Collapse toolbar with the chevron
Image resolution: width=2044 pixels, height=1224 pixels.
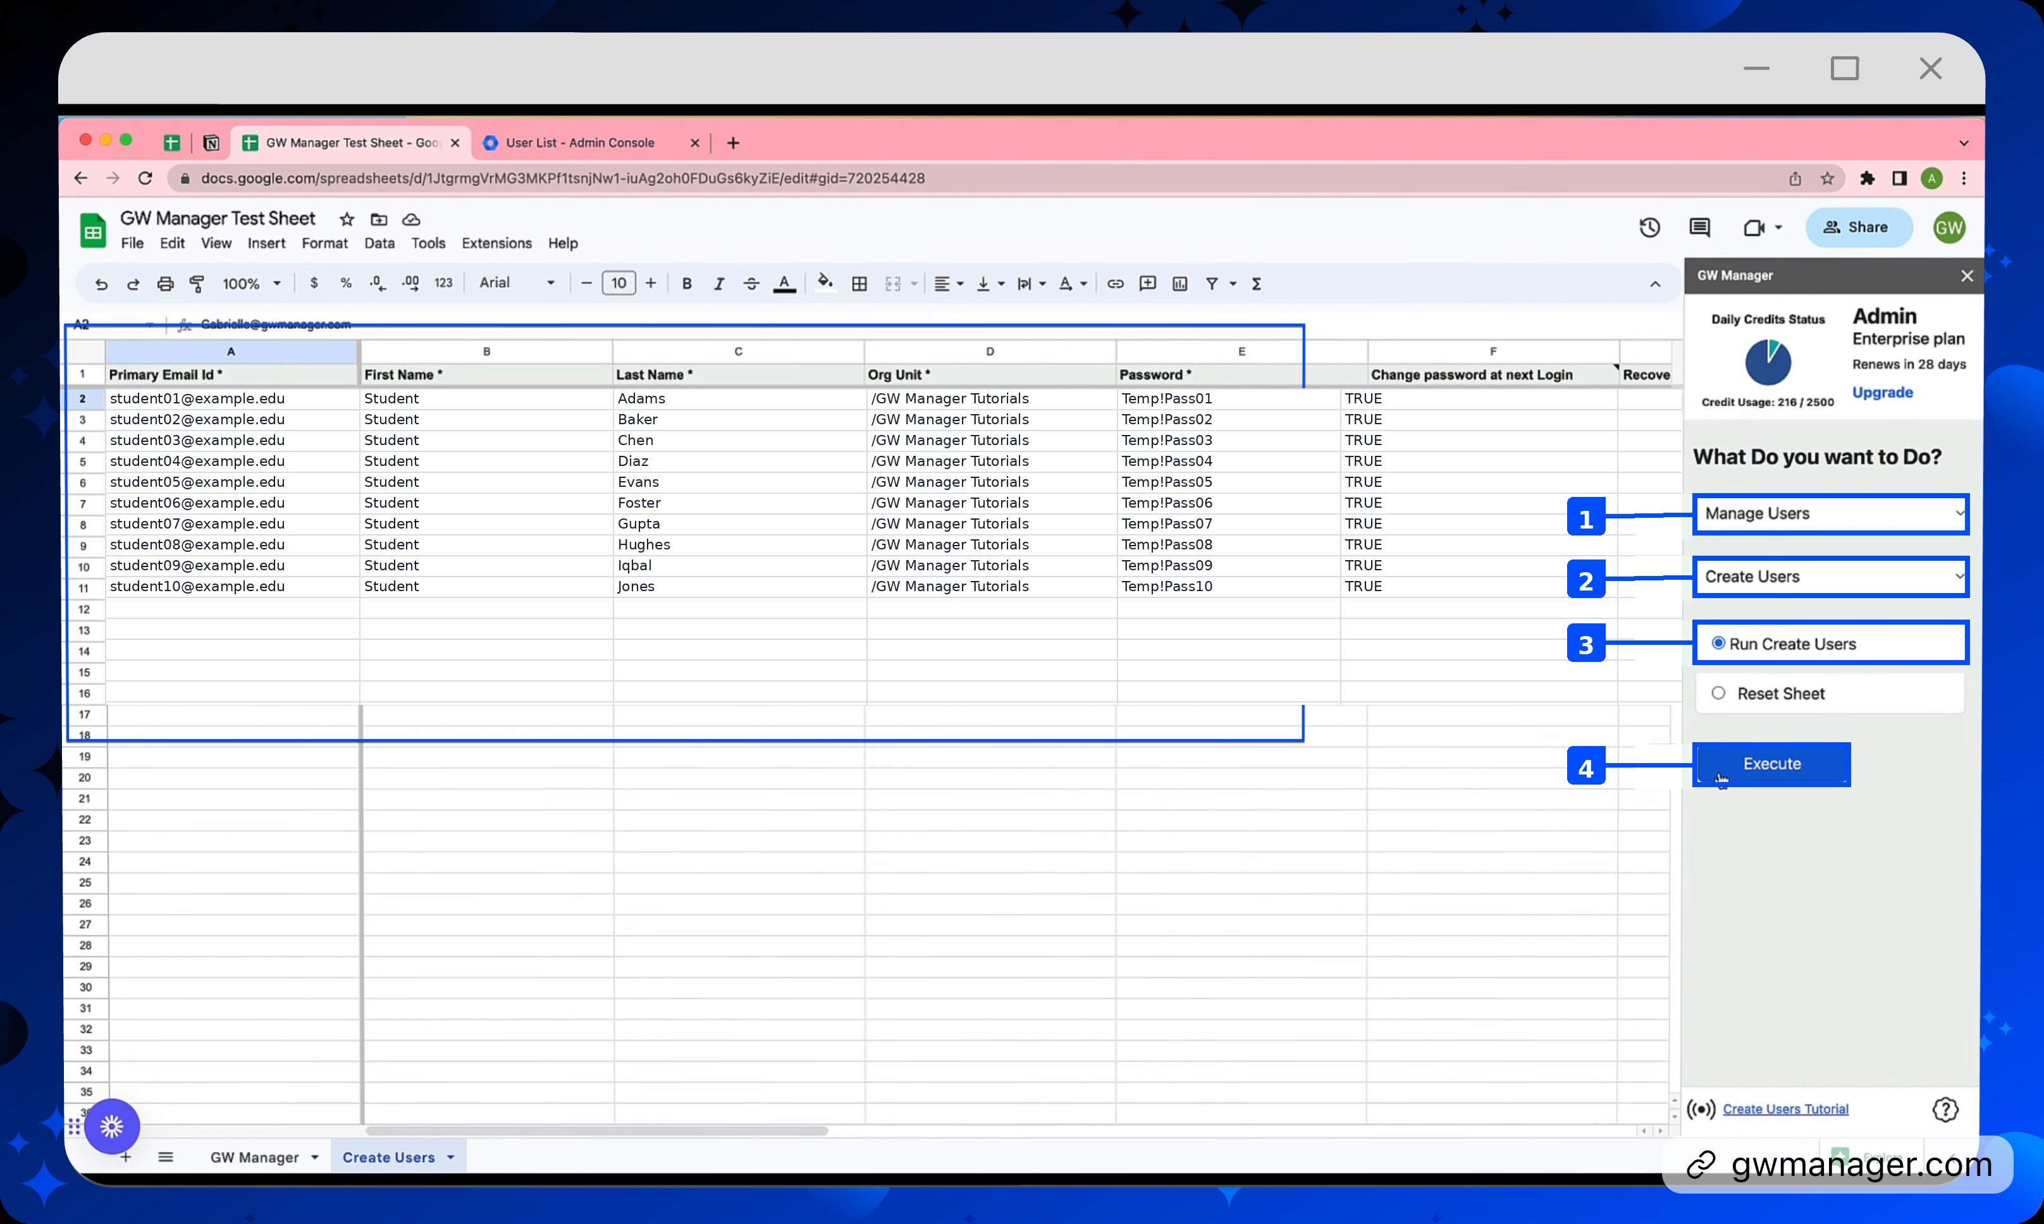click(x=1654, y=284)
